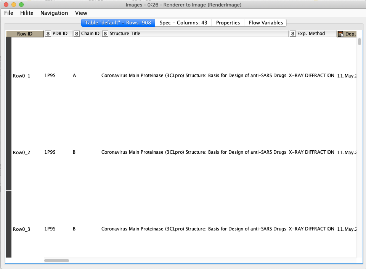Open the Navigation menu
Image resolution: width=366 pixels, height=269 pixels.
coord(54,13)
